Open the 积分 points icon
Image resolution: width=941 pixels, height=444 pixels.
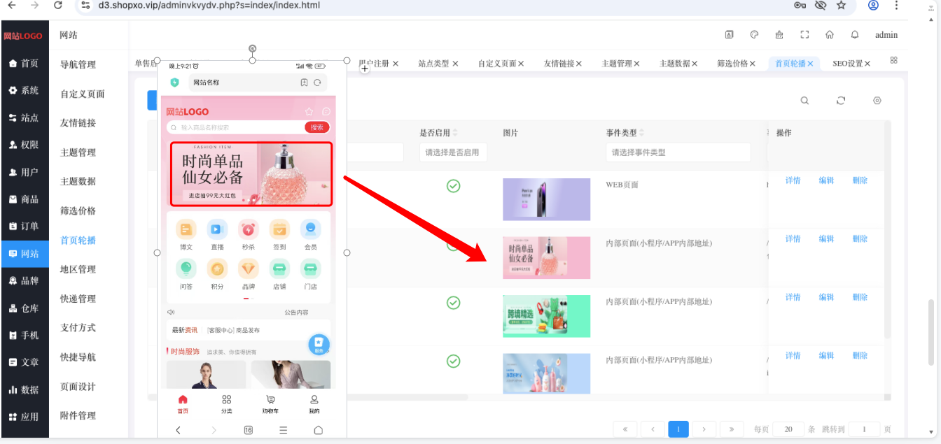coord(217,268)
